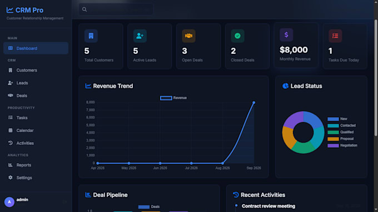Open the Contract review meeting activity
Viewport: 378px width, 212px height.
point(268,206)
